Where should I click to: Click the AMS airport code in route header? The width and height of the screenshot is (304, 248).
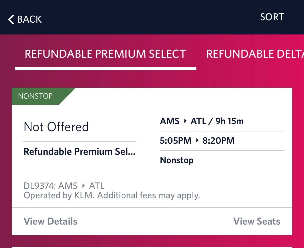[170, 121]
